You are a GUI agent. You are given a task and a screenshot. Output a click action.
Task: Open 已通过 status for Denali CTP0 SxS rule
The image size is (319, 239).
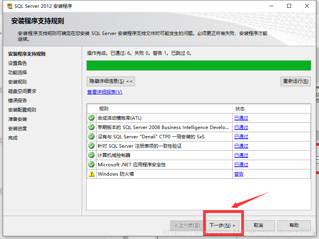tap(241, 137)
